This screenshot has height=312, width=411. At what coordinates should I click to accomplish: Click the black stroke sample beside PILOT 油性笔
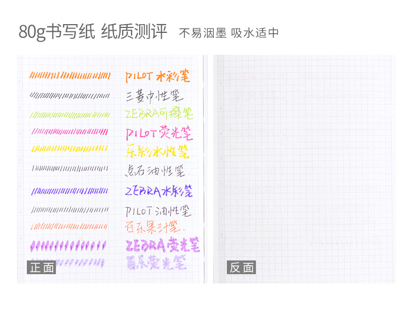coord(70,210)
